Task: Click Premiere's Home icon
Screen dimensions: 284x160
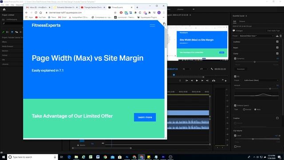Action: click(x=4, y=10)
